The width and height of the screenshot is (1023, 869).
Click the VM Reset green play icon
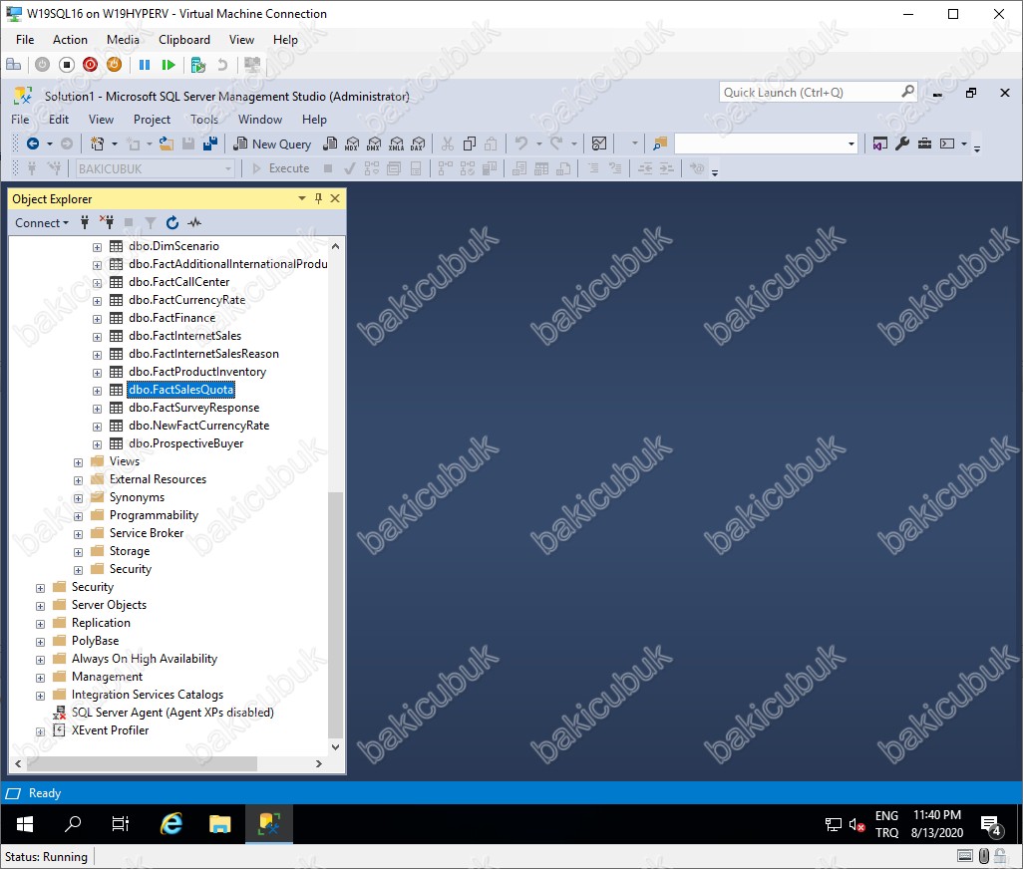click(x=169, y=65)
